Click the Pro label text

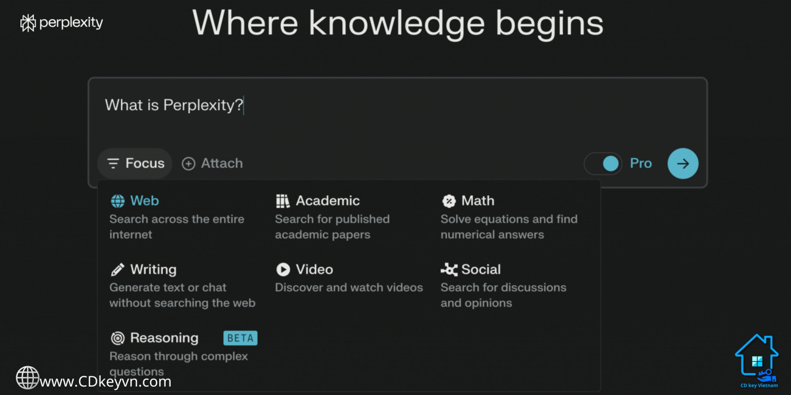tap(641, 164)
